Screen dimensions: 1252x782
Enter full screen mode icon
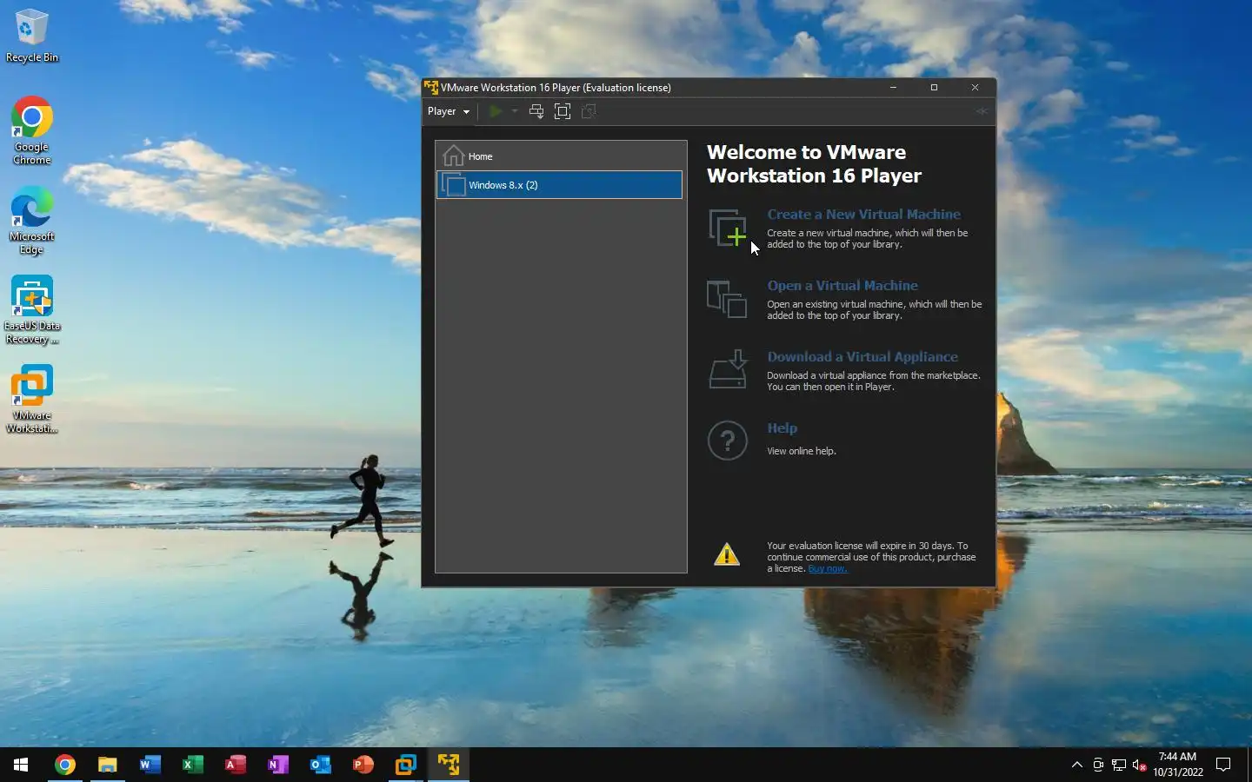coord(563,111)
